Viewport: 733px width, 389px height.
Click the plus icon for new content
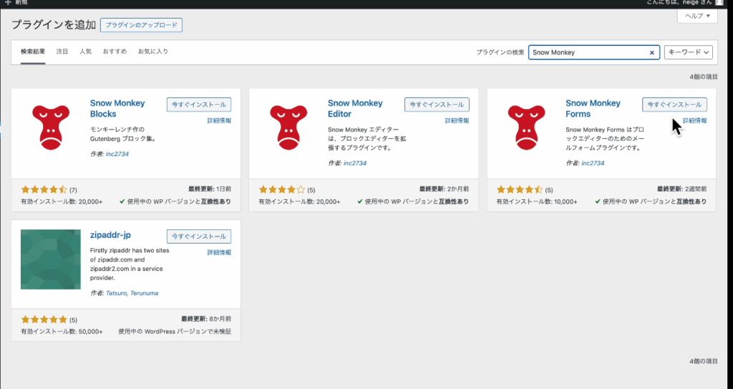[7, 3]
